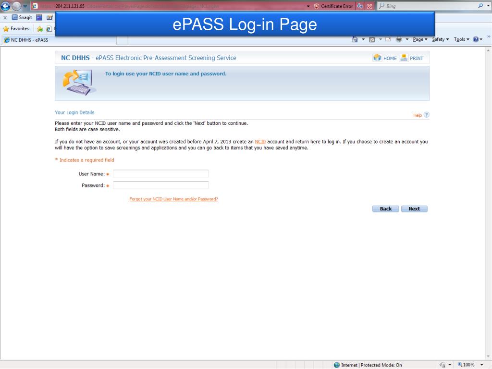Screen dimensions: 492x369
Task: Select the NC DHHS - ePASS tab
Action: point(60,40)
